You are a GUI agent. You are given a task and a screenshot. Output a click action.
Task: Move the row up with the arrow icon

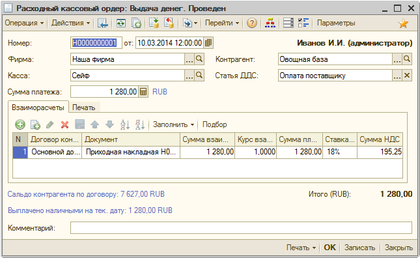[94, 124]
